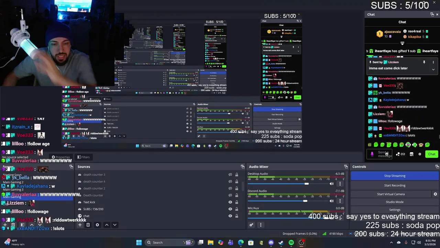440x248 pixels.
Task: Click the pin icon on the pinned chat message
Action: (x=424, y=62)
